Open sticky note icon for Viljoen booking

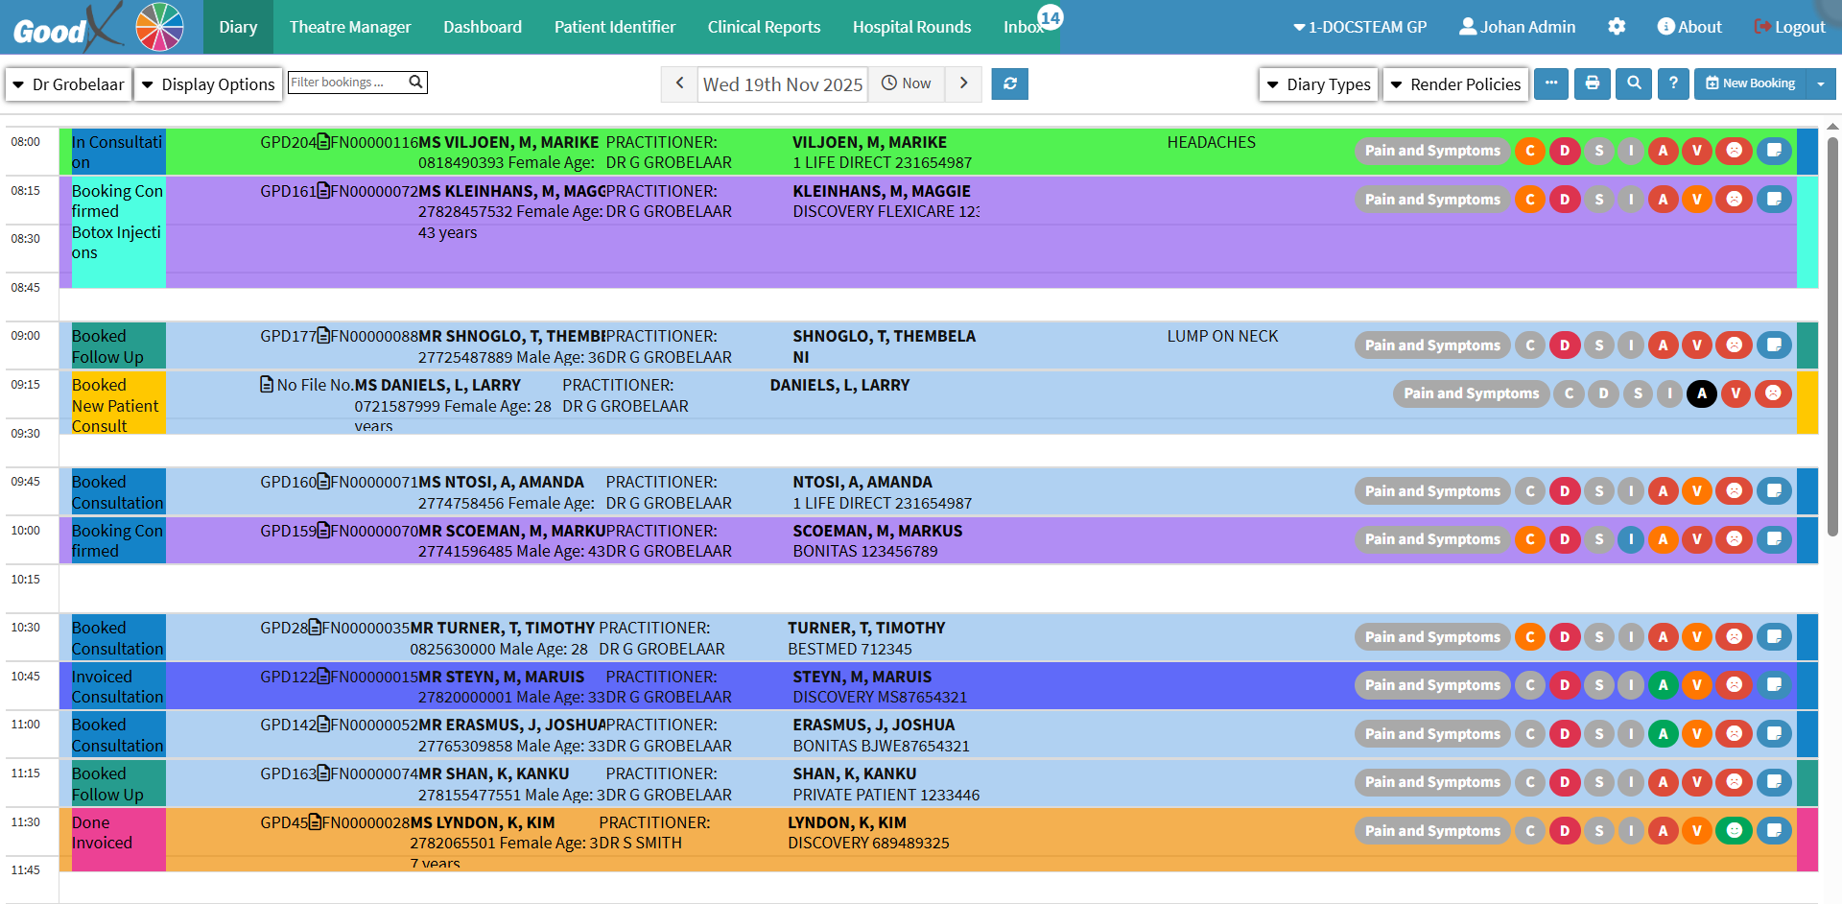(x=1774, y=151)
